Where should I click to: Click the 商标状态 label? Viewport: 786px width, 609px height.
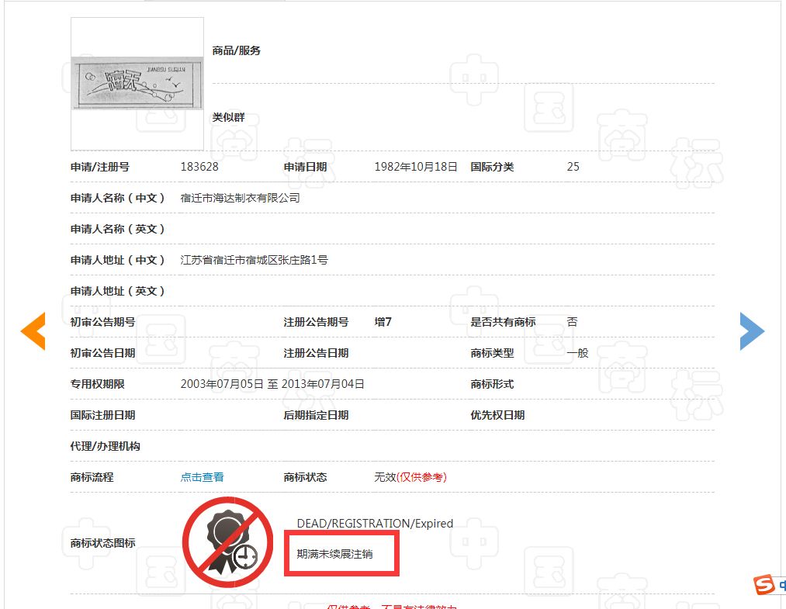(x=305, y=477)
